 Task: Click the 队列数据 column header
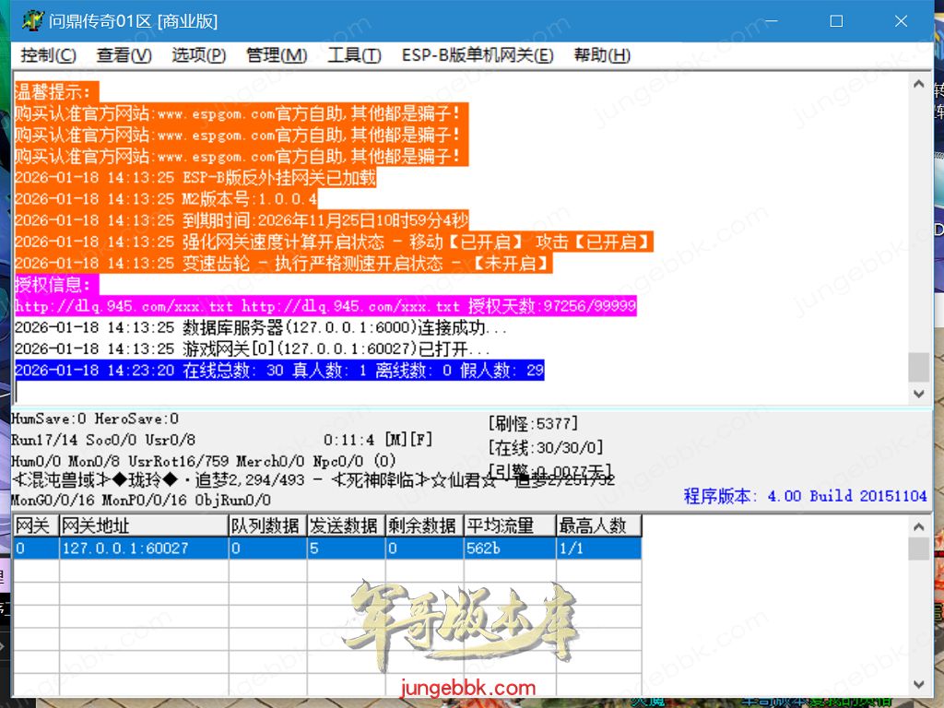(x=268, y=525)
